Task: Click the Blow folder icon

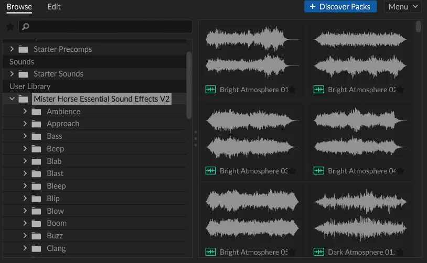Action: 36,211
